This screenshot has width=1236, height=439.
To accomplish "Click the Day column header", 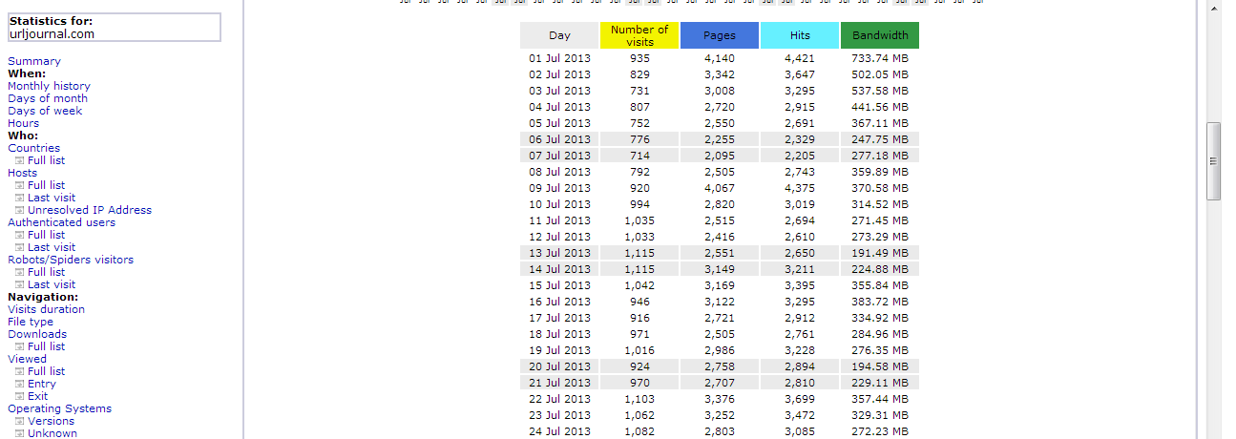I will [x=559, y=35].
